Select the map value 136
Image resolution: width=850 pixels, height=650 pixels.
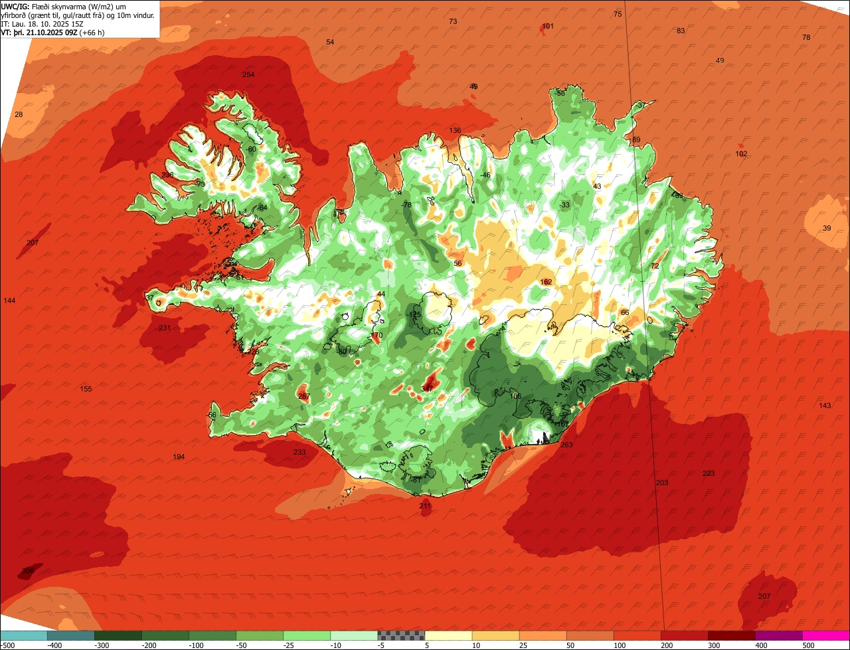(x=455, y=130)
